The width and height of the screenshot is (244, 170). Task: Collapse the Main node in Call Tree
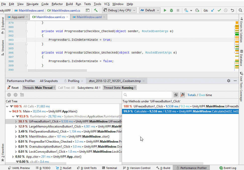tap(10, 111)
